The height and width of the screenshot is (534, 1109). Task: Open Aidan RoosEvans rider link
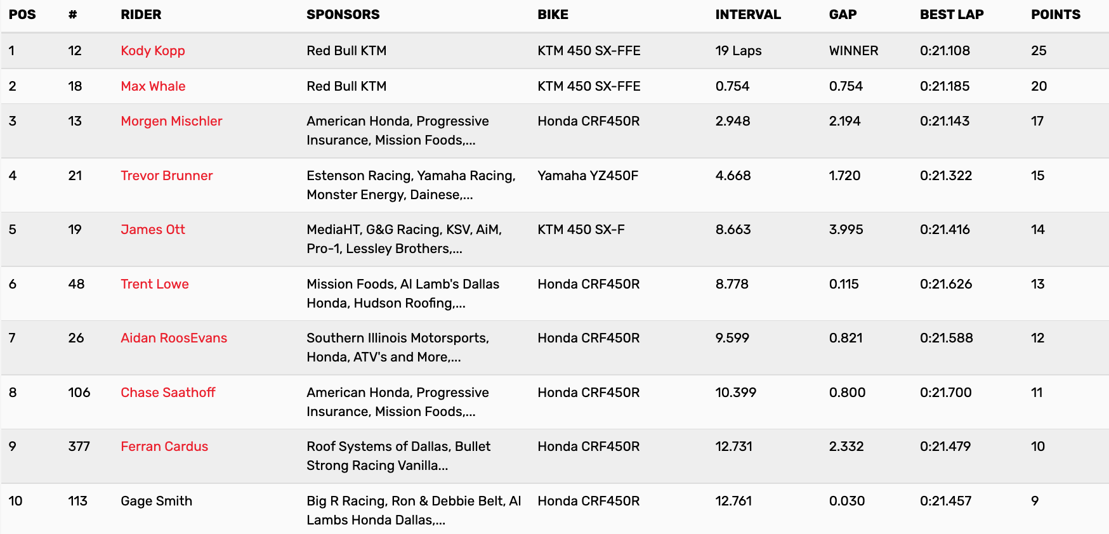point(173,338)
